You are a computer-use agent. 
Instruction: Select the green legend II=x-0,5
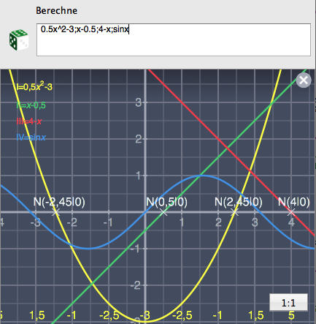31,105
